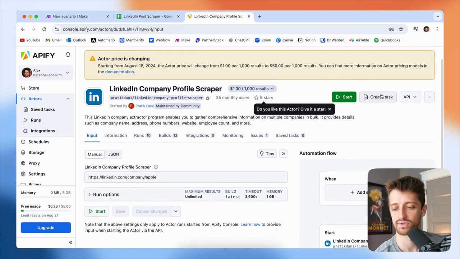Open Proxy in the sidebar
Image resolution: width=460 pixels, height=259 pixels.
tap(34, 163)
